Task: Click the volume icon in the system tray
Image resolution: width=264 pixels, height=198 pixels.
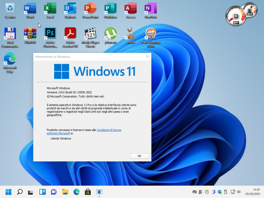Action: pyautogui.click(x=239, y=191)
